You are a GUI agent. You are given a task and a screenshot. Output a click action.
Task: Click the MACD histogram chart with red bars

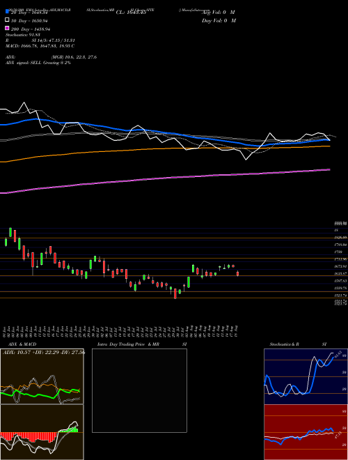[x=42, y=432]
